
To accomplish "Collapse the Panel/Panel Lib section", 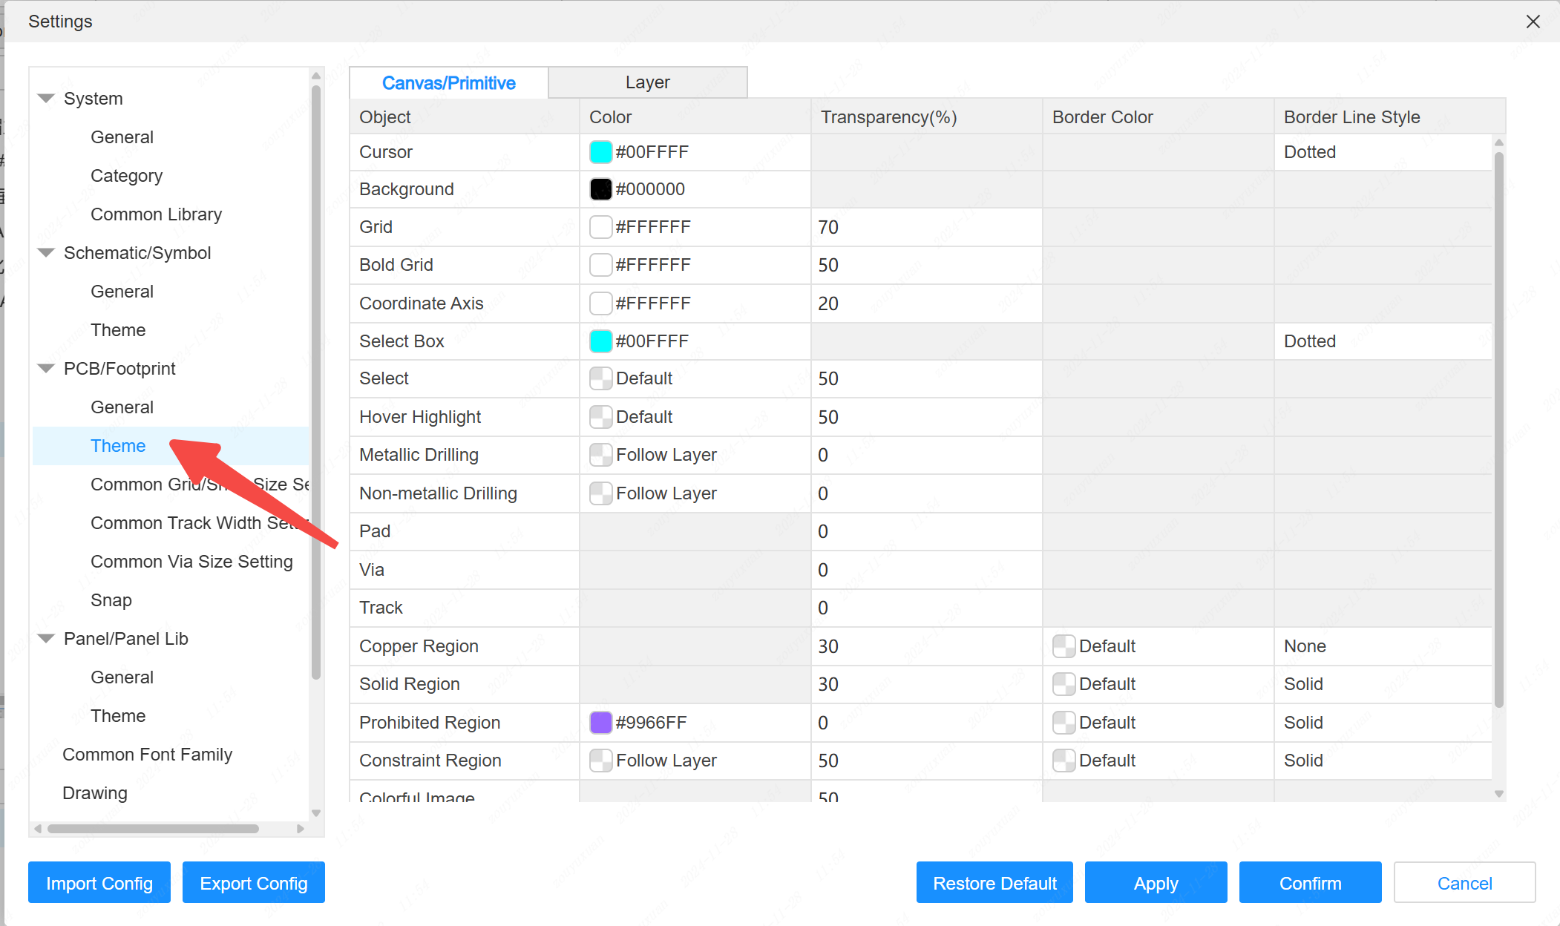I will coord(46,639).
